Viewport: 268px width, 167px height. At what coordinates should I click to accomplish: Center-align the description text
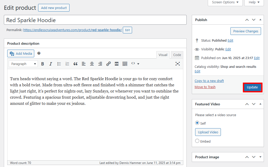tap(92, 64)
